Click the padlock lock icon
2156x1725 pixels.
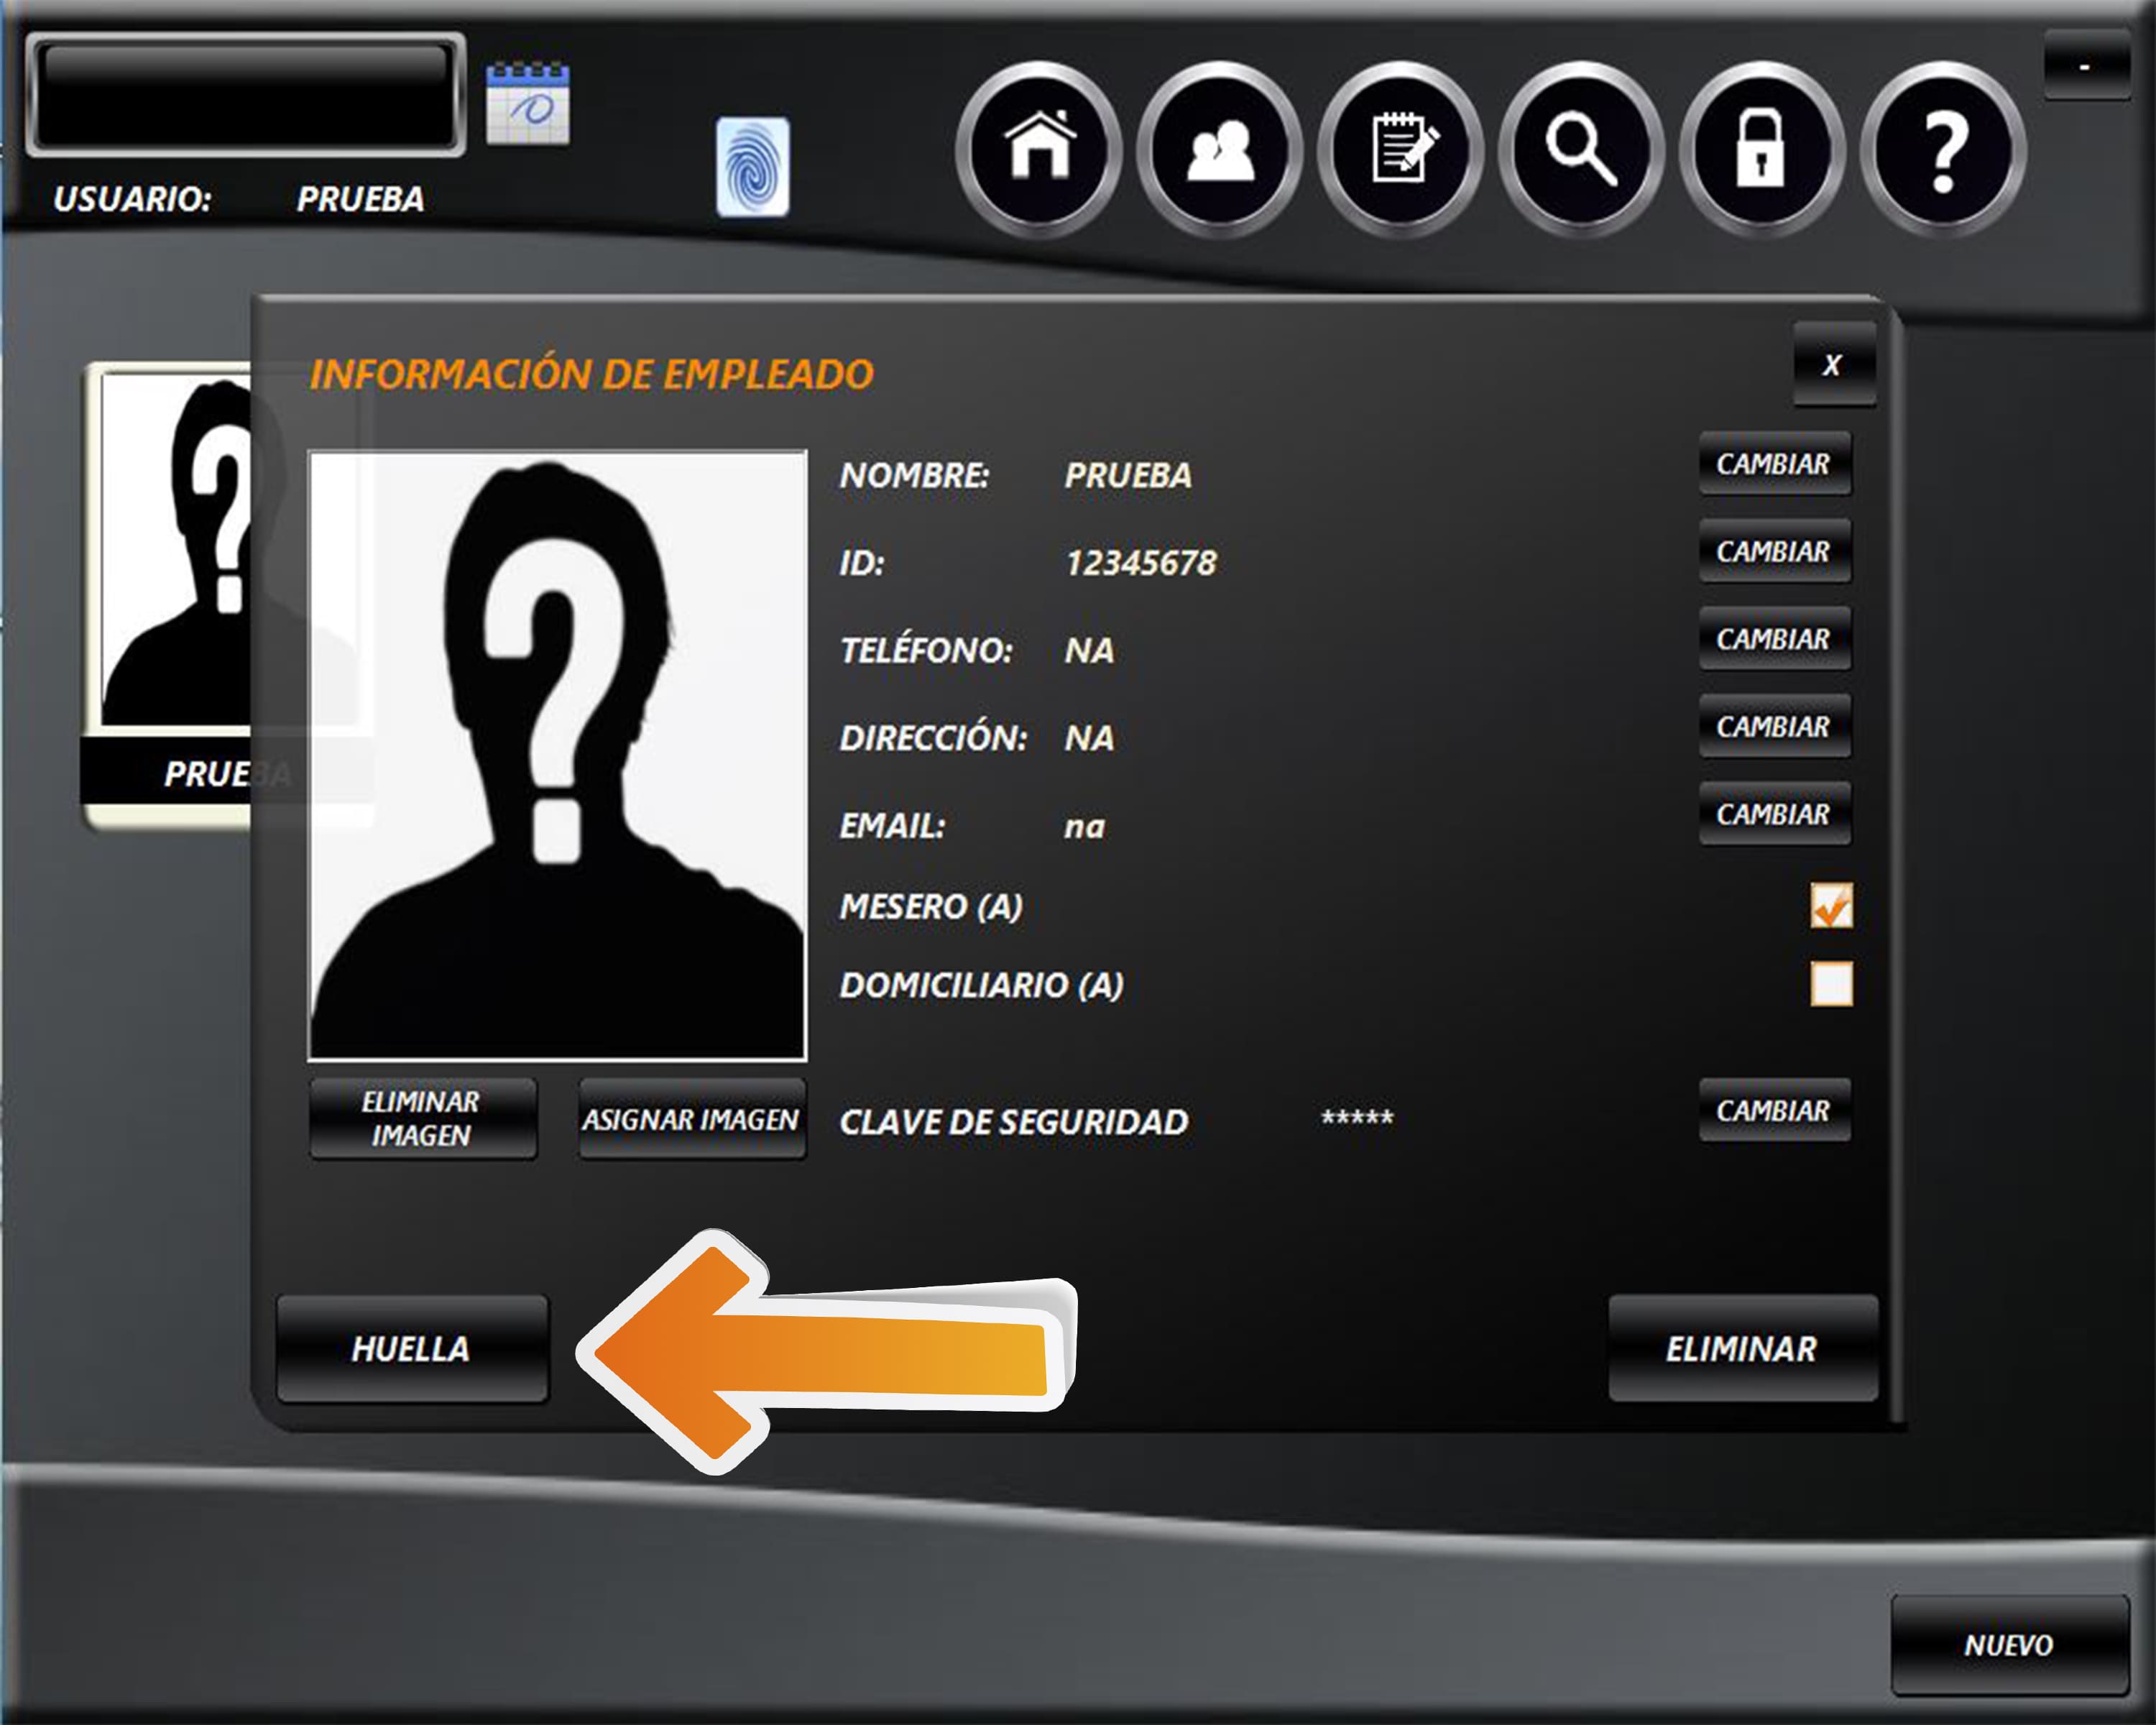click(1761, 149)
